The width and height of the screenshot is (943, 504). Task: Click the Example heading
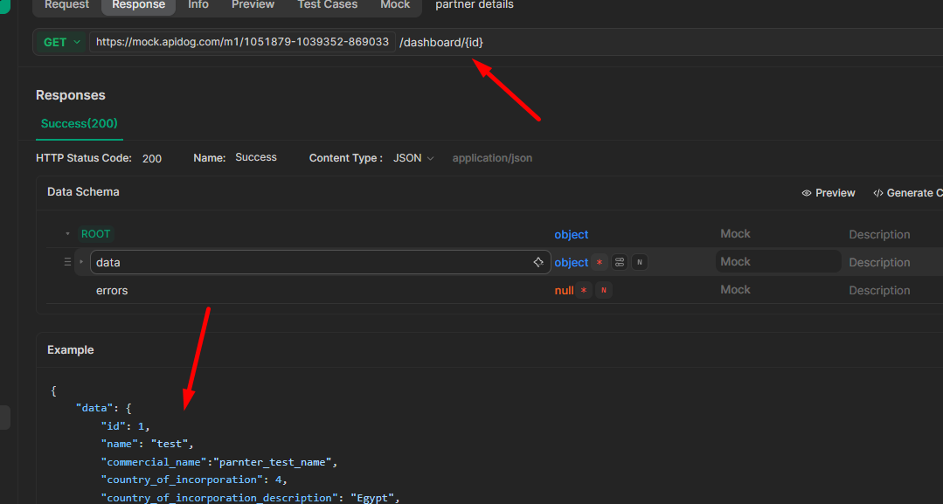pyautogui.click(x=71, y=350)
